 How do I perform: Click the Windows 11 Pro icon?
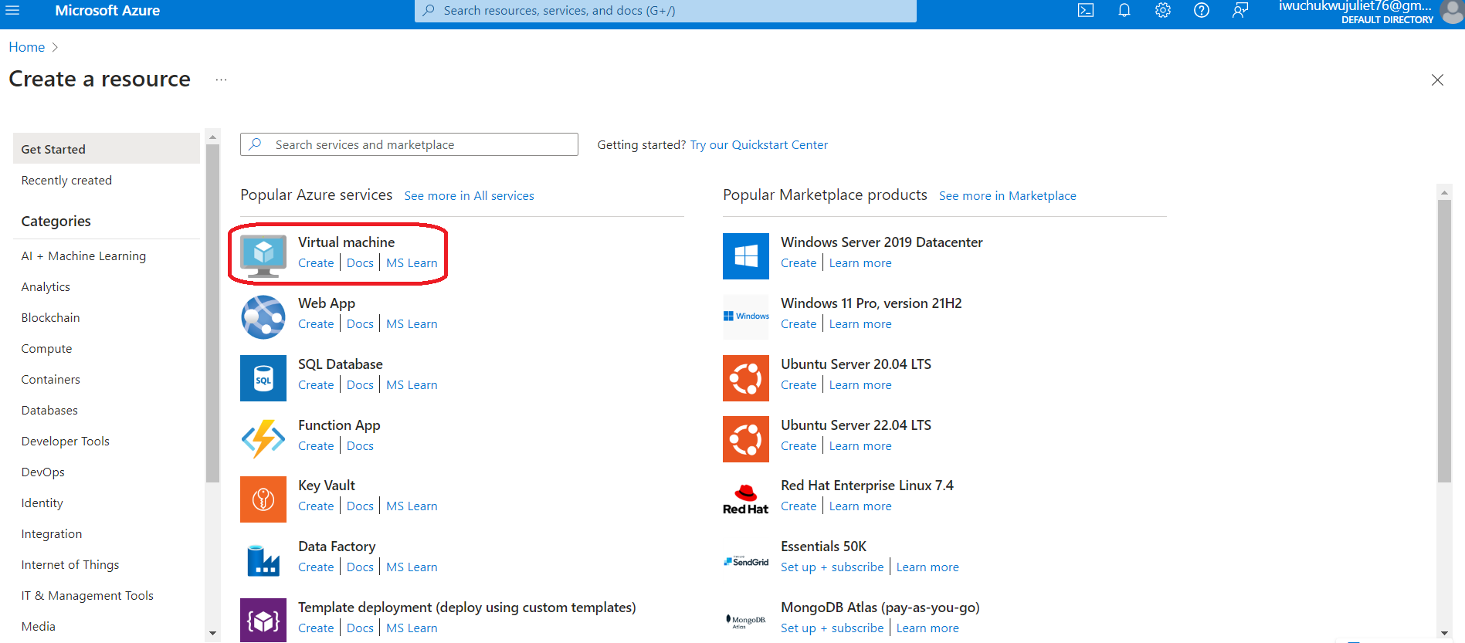pos(746,316)
